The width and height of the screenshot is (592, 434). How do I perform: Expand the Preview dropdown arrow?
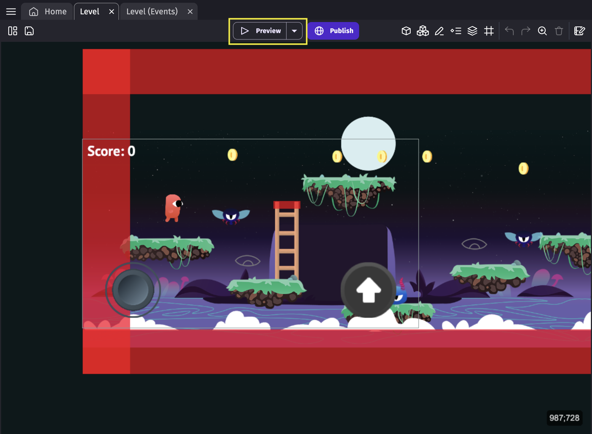click(x=294, y=31)
